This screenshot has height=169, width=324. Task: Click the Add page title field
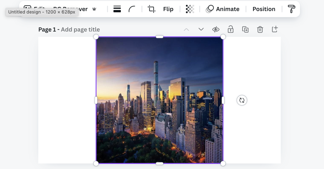(x=80, y=29)
